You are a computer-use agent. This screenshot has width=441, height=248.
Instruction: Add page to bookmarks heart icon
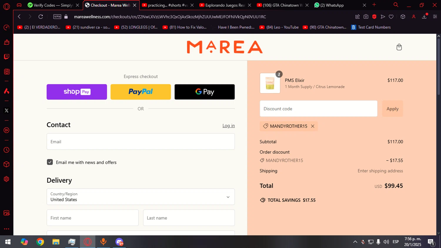point(391,17)
